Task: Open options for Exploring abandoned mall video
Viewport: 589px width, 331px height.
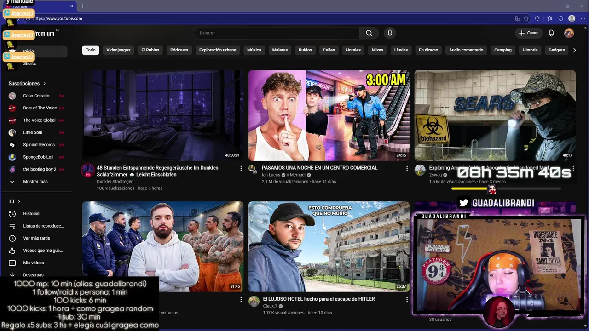Action: (573, 169)
